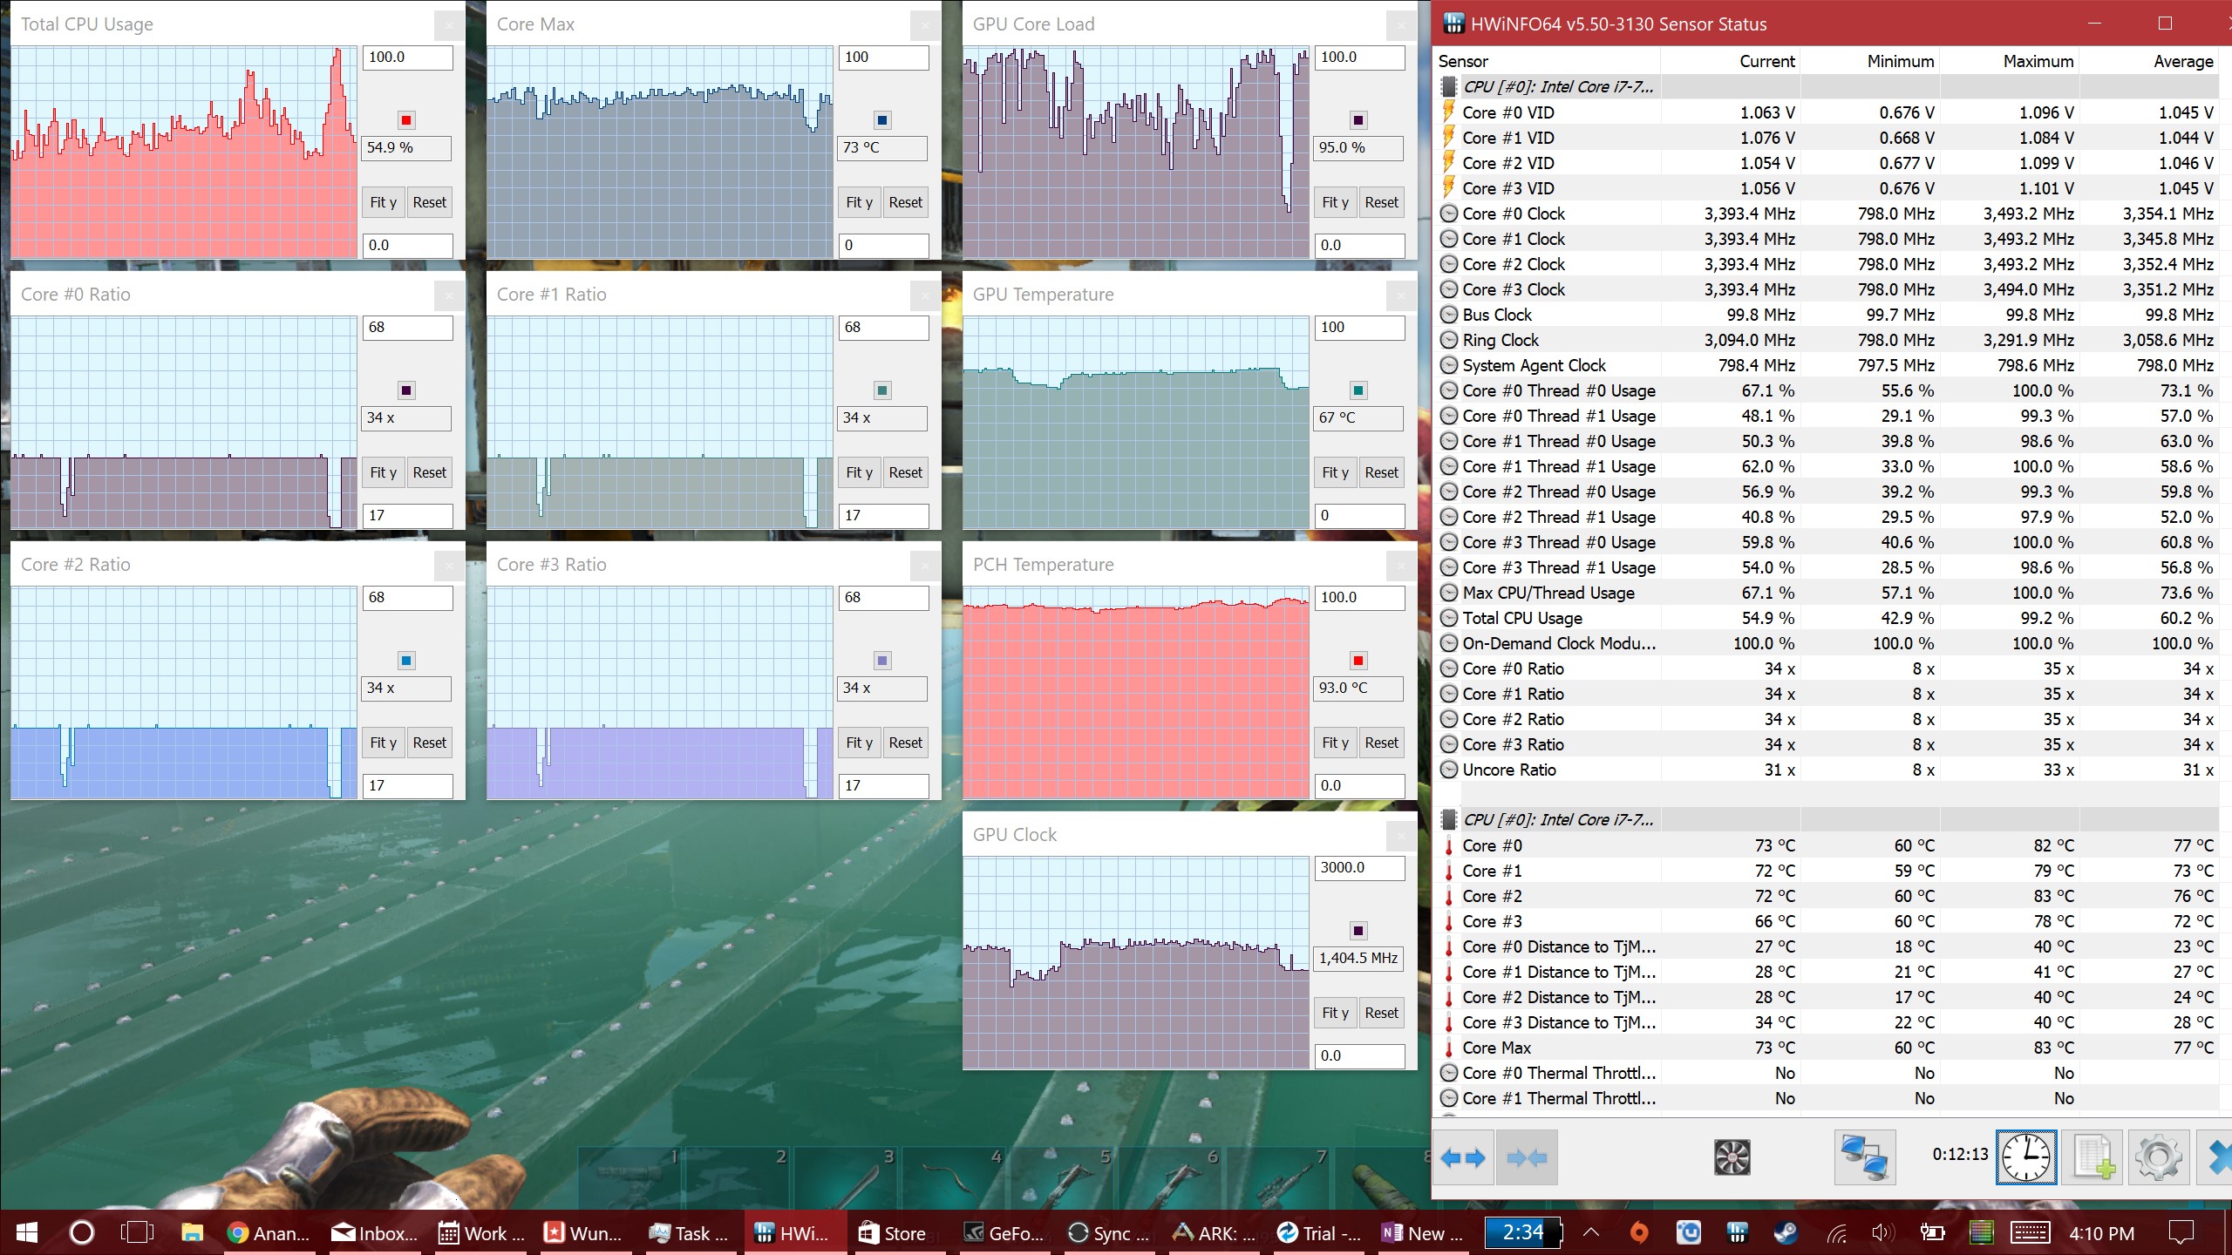
Task: Open Steam tray icon
Action: click(x=1786, y=1232)
